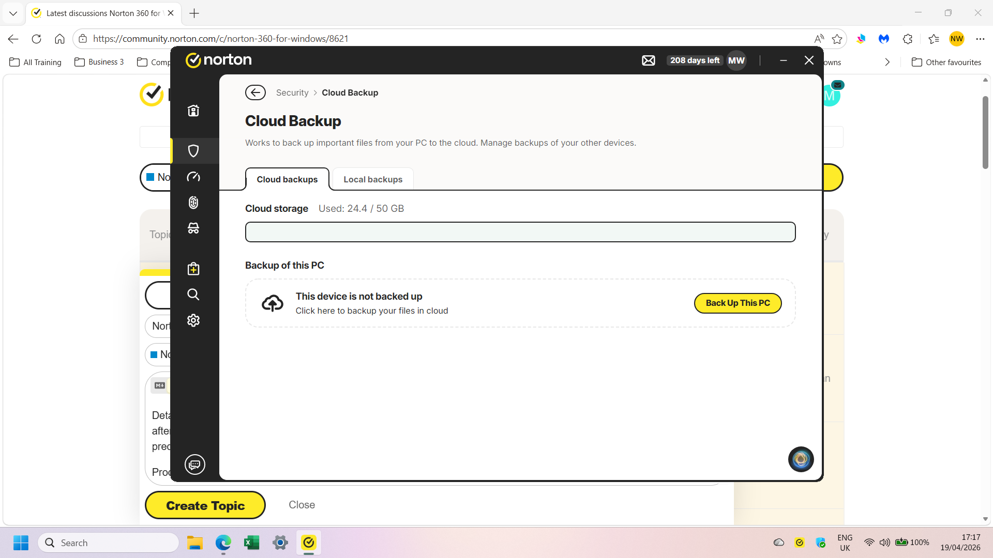Viewport: 993px width, 558px height.
Task: Click site information lock icon in address bar
Action: 83,39
